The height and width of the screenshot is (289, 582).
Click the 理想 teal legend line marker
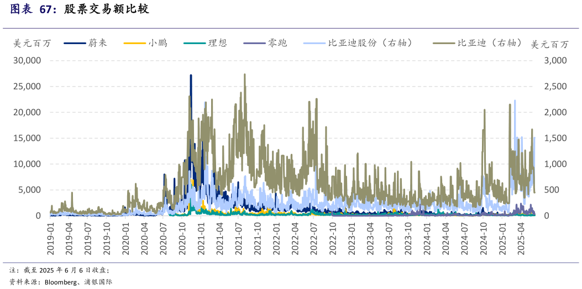click(x=194, y=43)
